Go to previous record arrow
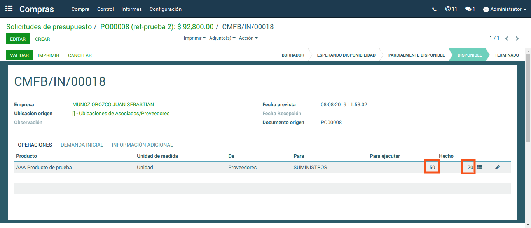 [x=507, y=38]
